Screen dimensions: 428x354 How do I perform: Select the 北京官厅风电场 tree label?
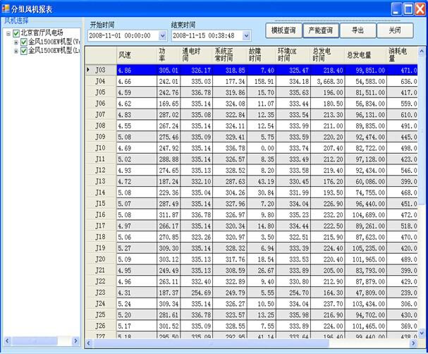(x=42, y=32)
